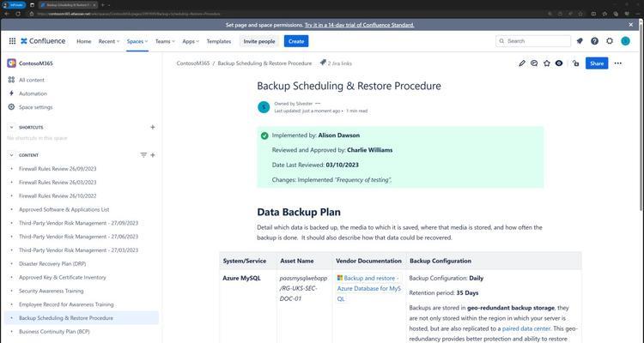The width and height of the screenshot is (644, 343).
Task: Click the ContosoM365 space name in sidebar
Action: pos(36,63)
